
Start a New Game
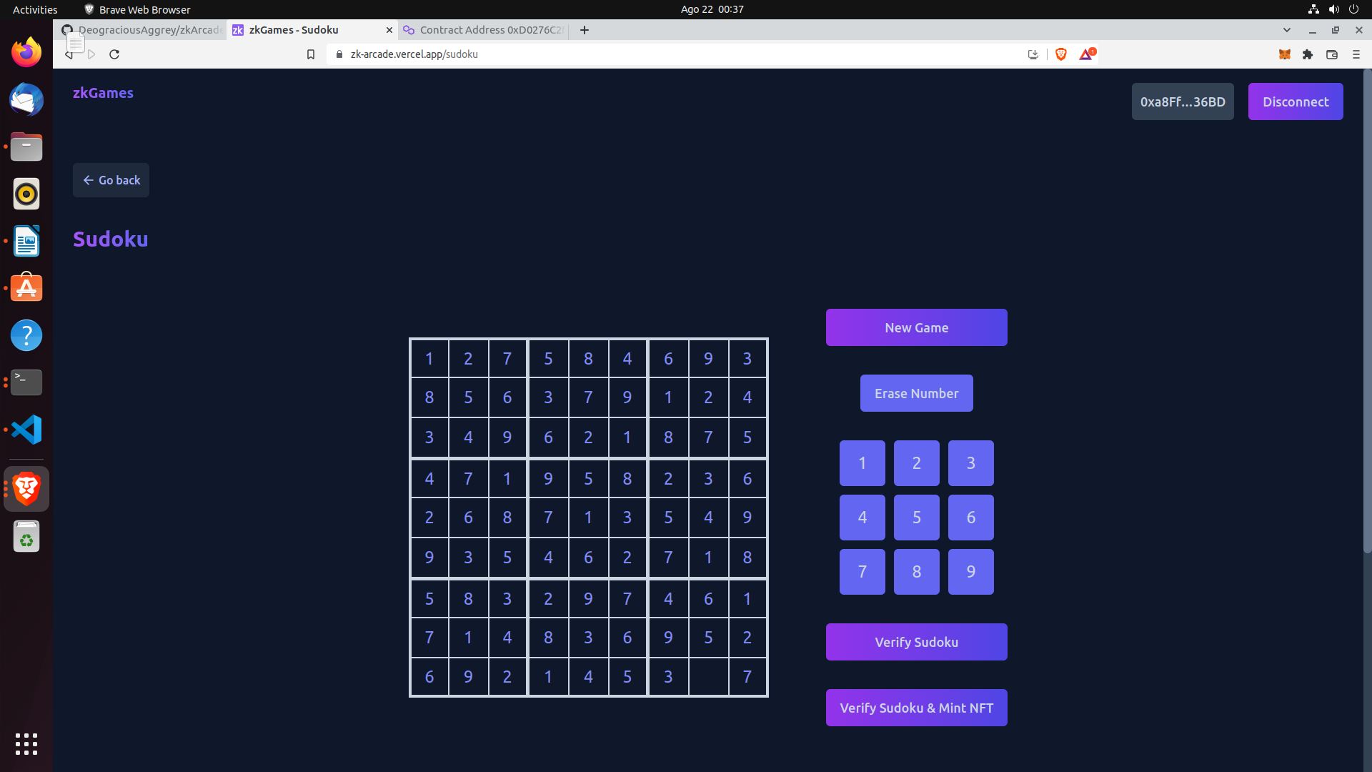click(916, 327)
